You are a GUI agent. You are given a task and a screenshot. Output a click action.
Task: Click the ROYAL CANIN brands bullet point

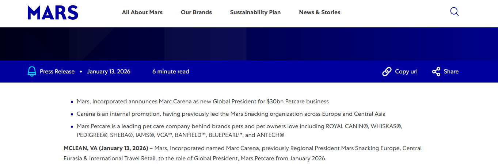click(239, 126)
